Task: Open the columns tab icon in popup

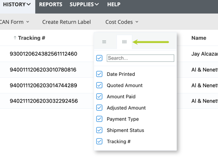Action: pyautogui.click(x=124, y=42)
